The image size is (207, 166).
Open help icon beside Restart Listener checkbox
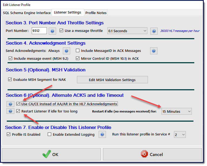(10, 111)
